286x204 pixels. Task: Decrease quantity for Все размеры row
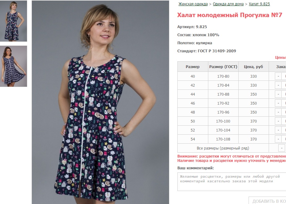pyautogui.click(x=282, y=148)
